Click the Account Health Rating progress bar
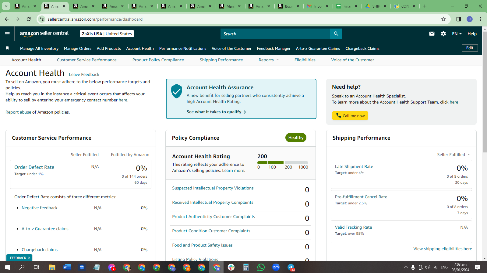Viewport: 487px width, 273px height. click(x=283, y=163)
